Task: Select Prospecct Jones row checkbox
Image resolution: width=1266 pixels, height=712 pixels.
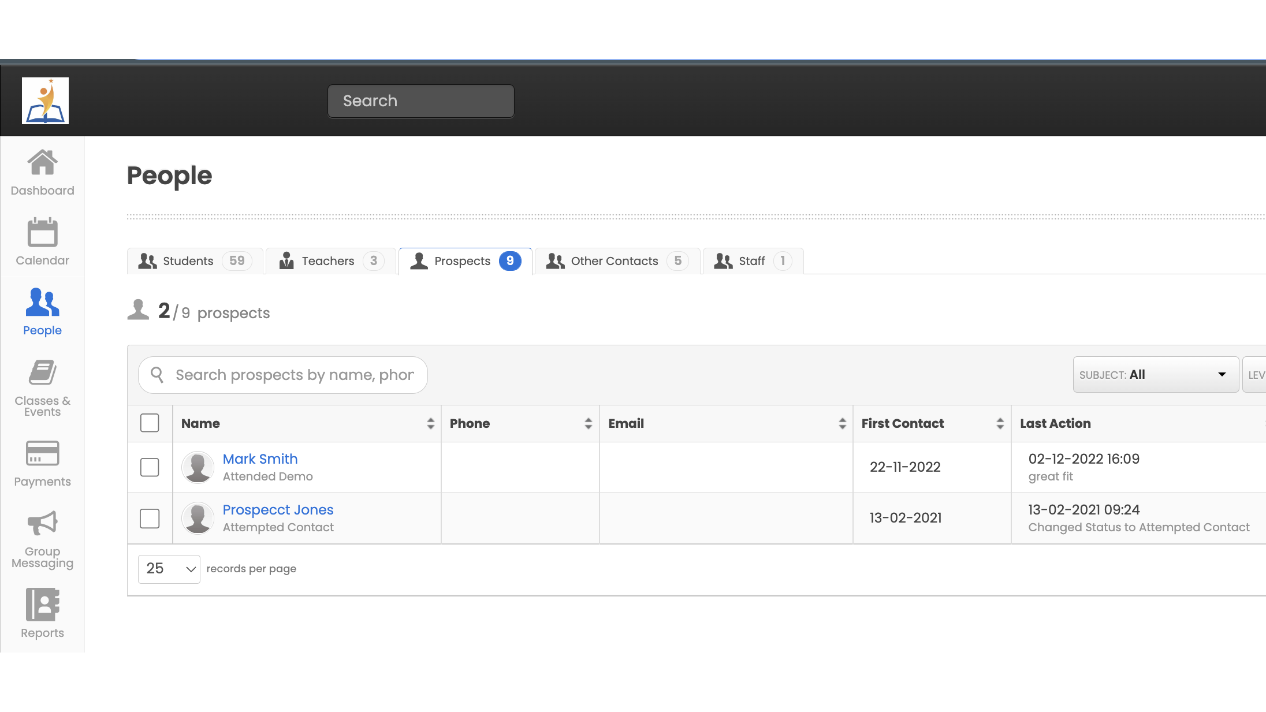Action: 150,518
